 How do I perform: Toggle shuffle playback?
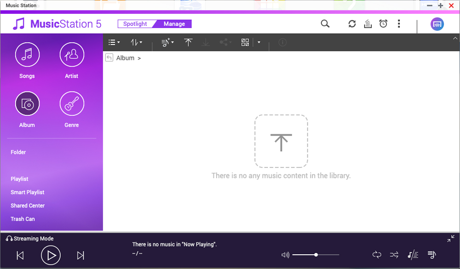click(x=394, y=255)
